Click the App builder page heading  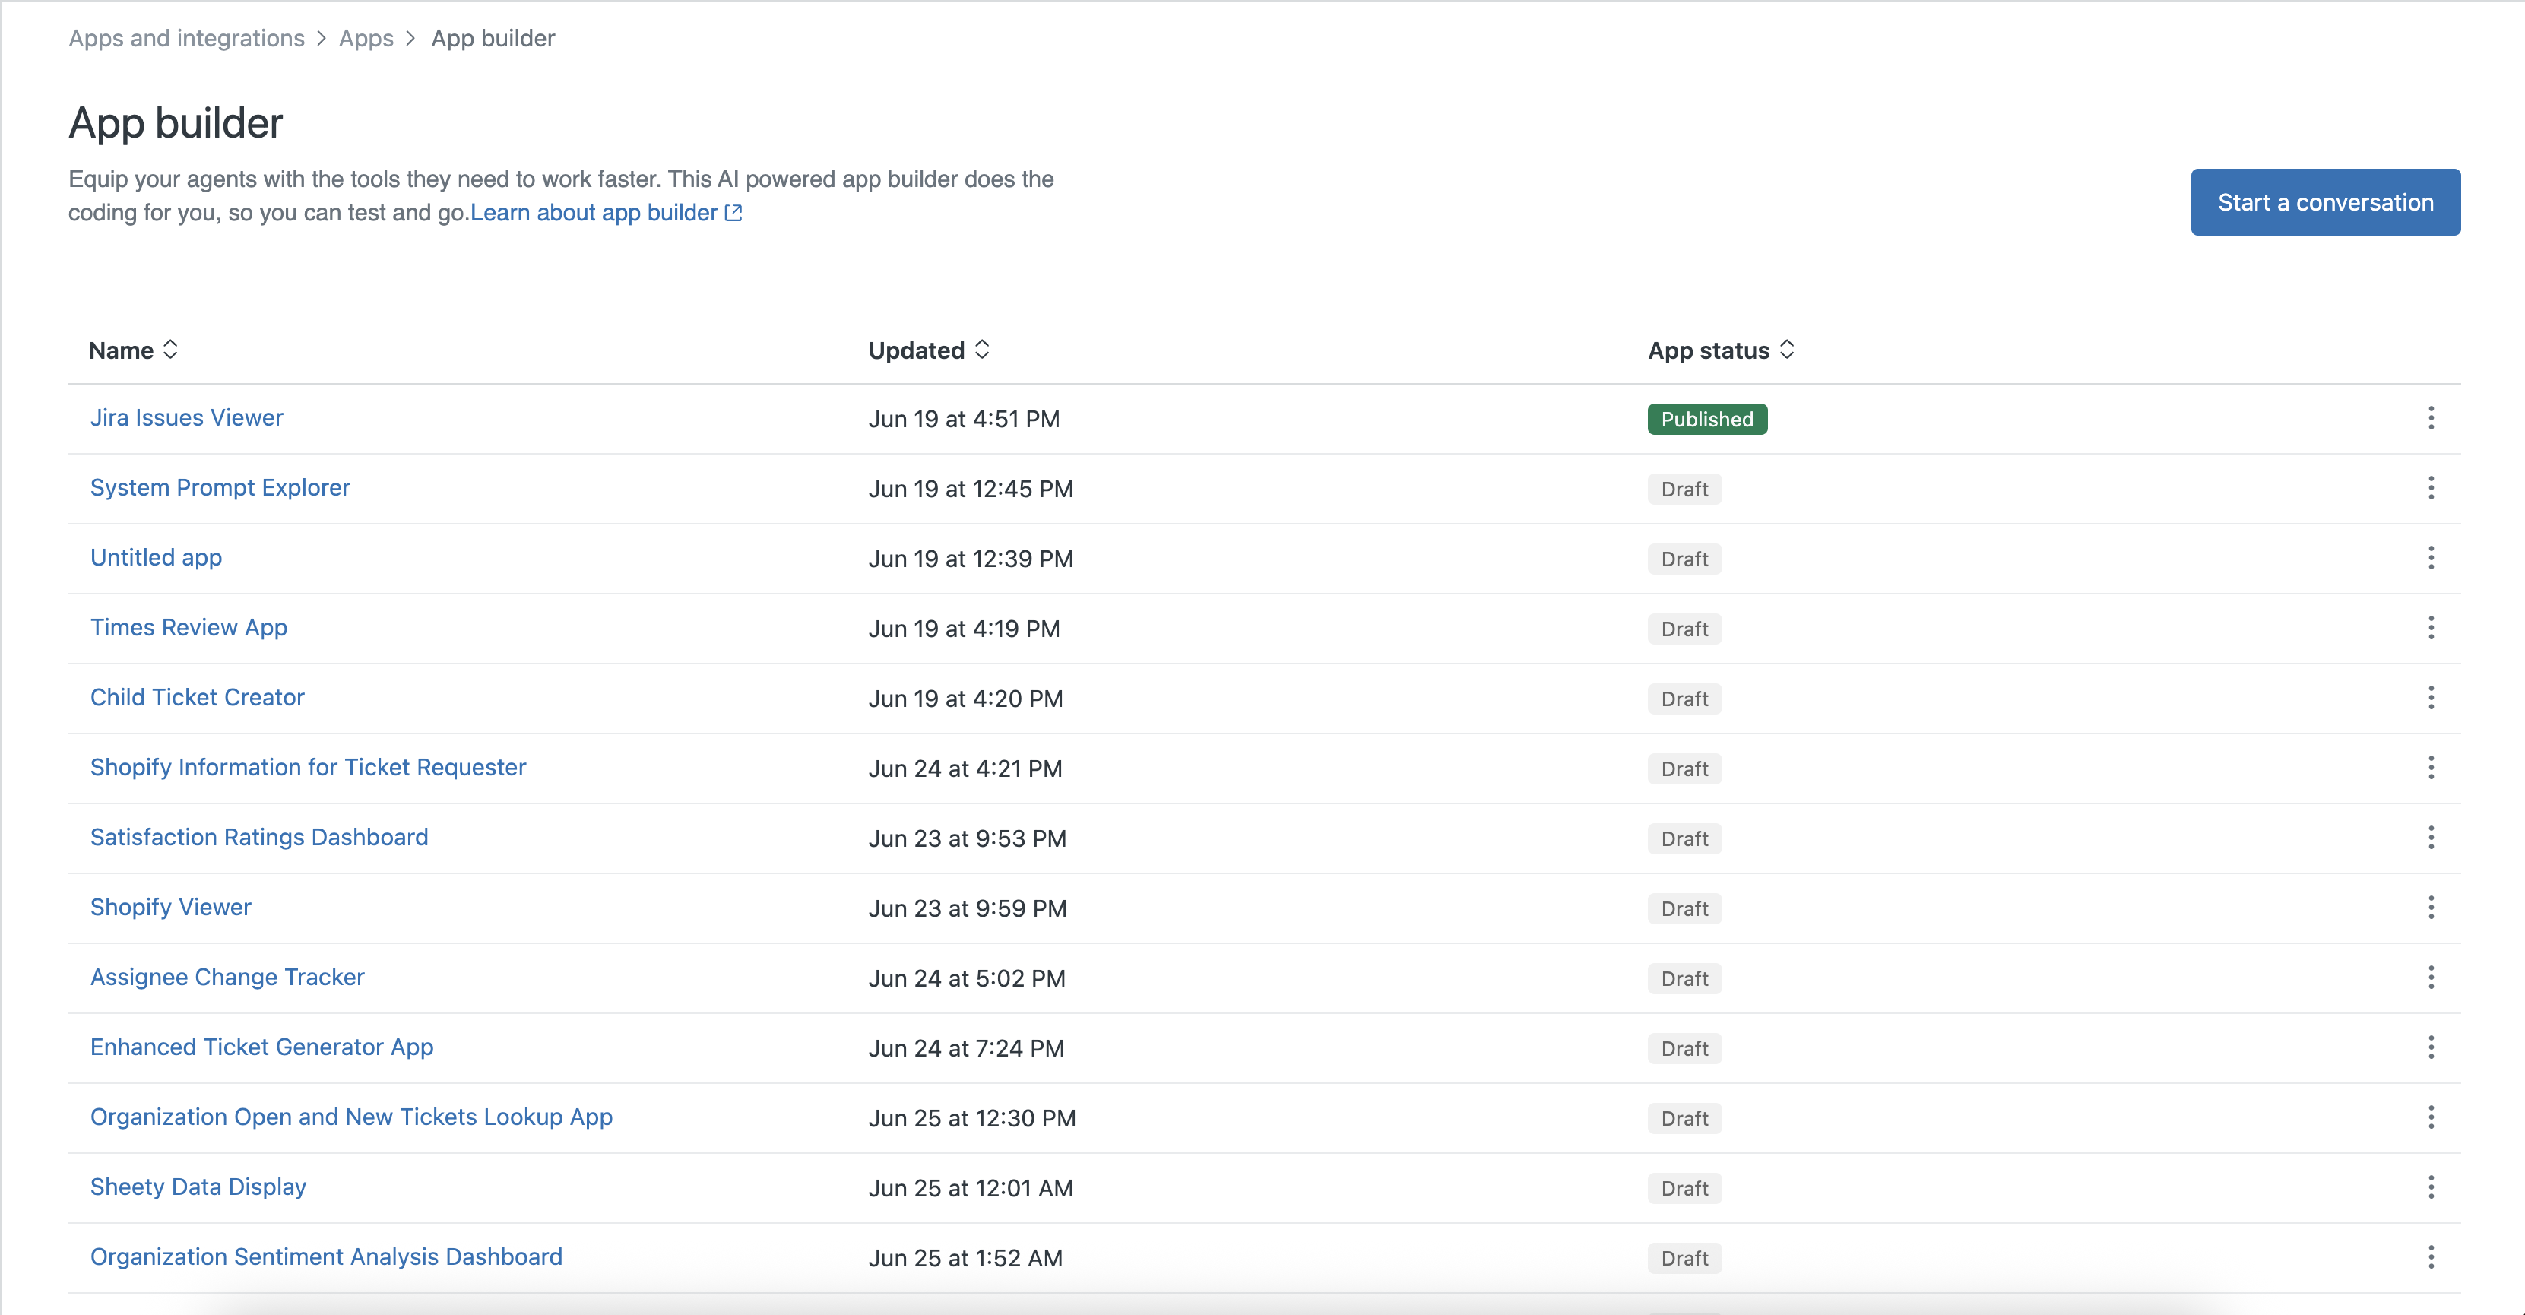(176, 123)
